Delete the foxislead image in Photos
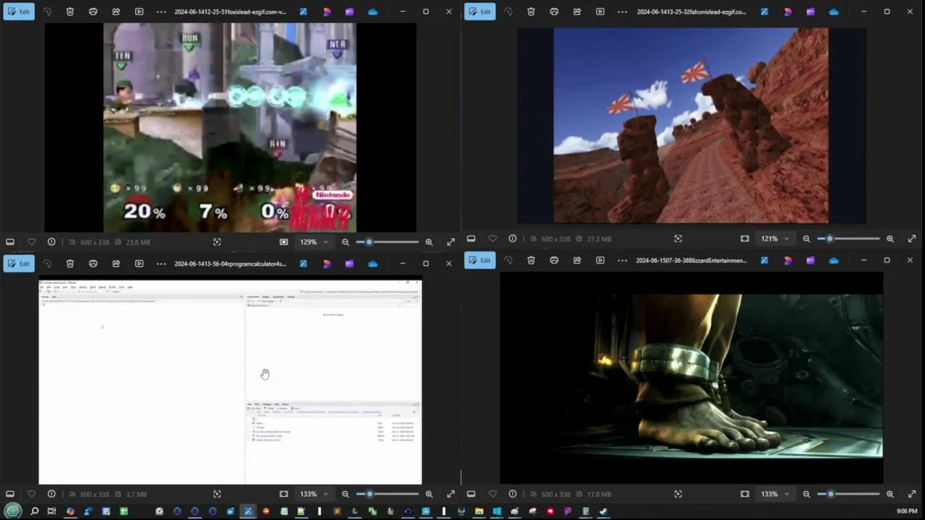The height and width of the screenshot is (520, 925). [x=70, y=12]
